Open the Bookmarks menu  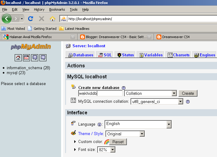(57, 9)
